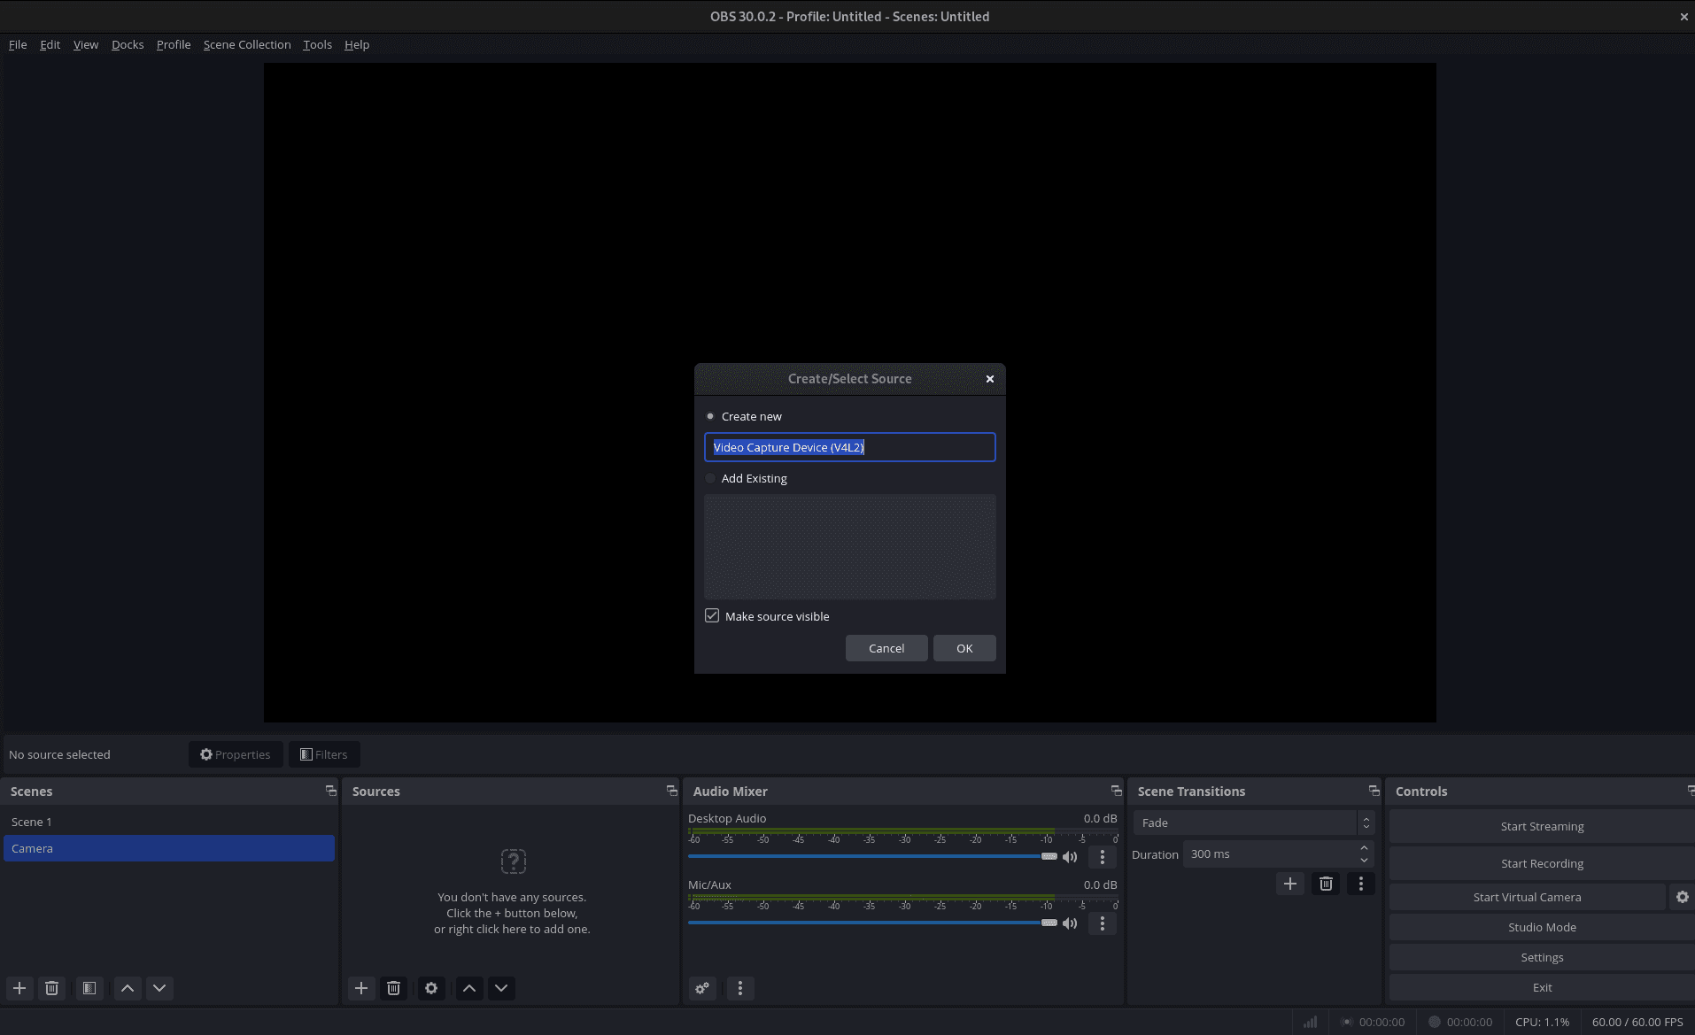Decrease transition duration stepper down arrow
The height and width of the screenshot is (1035, 1695).
pos(1364,861)
